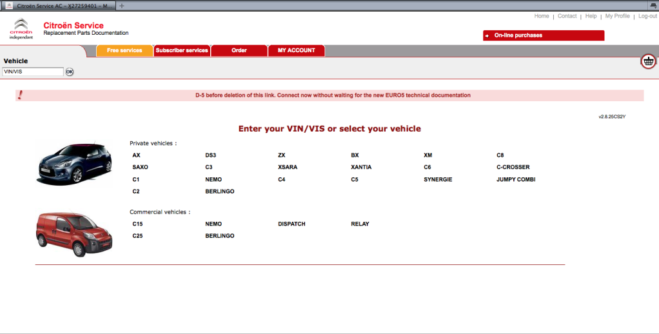Click the version text v2.8.25CS2Y
The image size is (659, 334).
[x=612, y=117]
